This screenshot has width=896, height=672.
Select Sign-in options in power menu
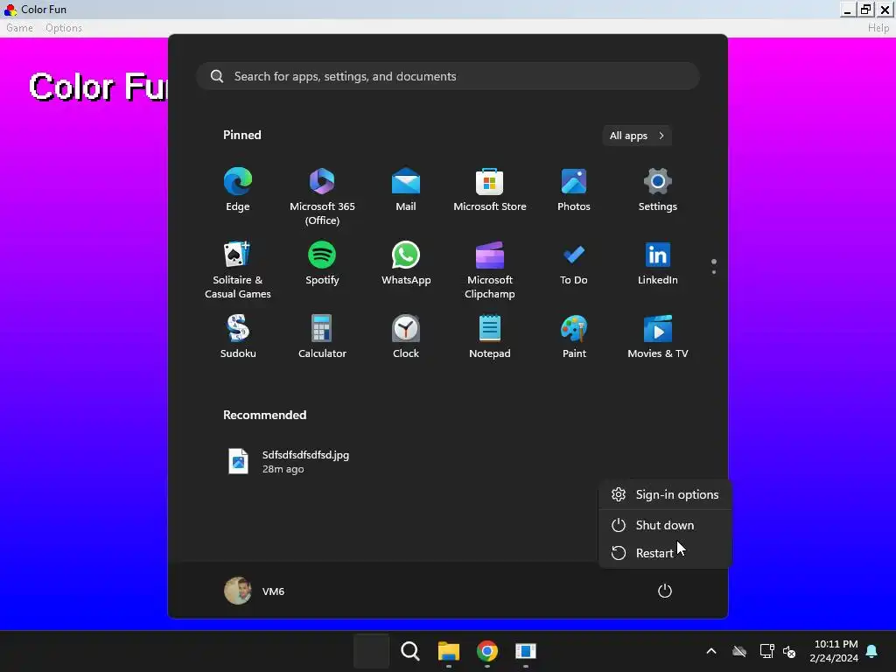(x=665, y=495)
